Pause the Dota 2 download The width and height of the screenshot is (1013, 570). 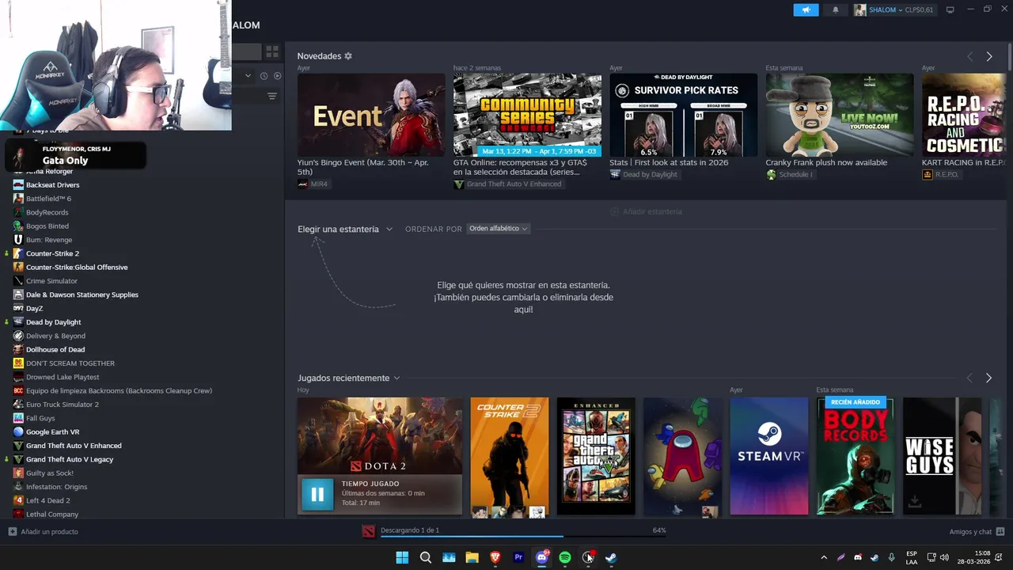click(x=317, y=495)
